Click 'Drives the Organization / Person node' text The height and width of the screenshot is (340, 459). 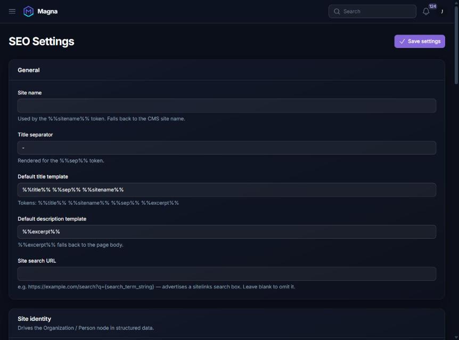(86, 328)
